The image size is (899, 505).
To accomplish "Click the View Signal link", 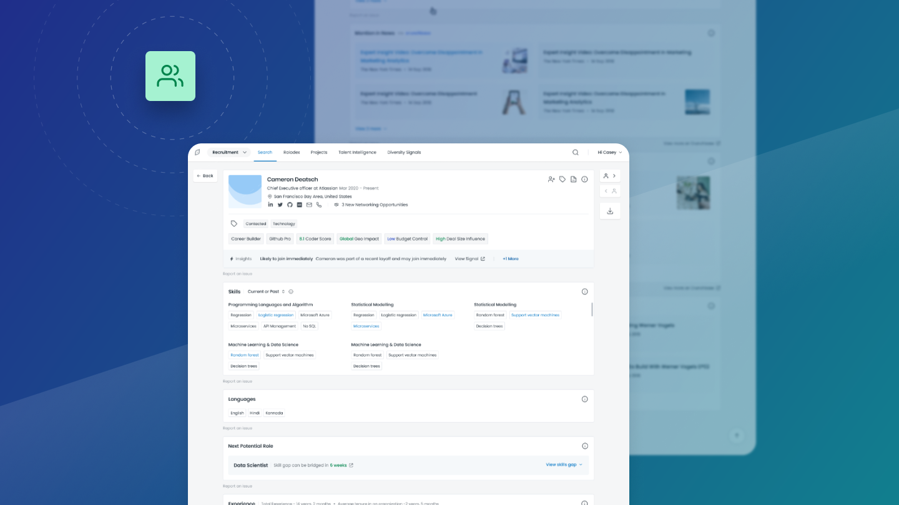I will [469, 259].
